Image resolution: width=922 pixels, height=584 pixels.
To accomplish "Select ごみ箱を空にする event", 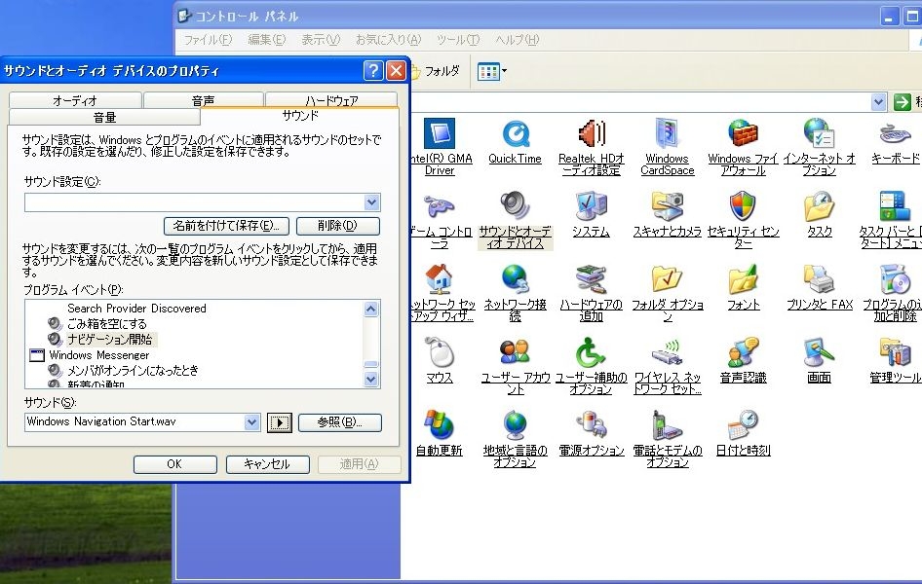I will tap(106, 323).
